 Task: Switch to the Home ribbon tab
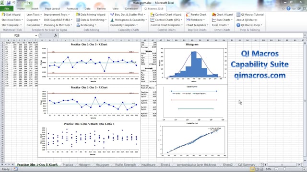(x=21, y=9)
